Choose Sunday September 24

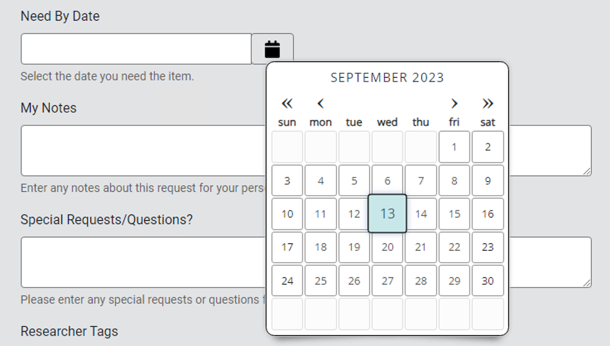pos(287,281)
